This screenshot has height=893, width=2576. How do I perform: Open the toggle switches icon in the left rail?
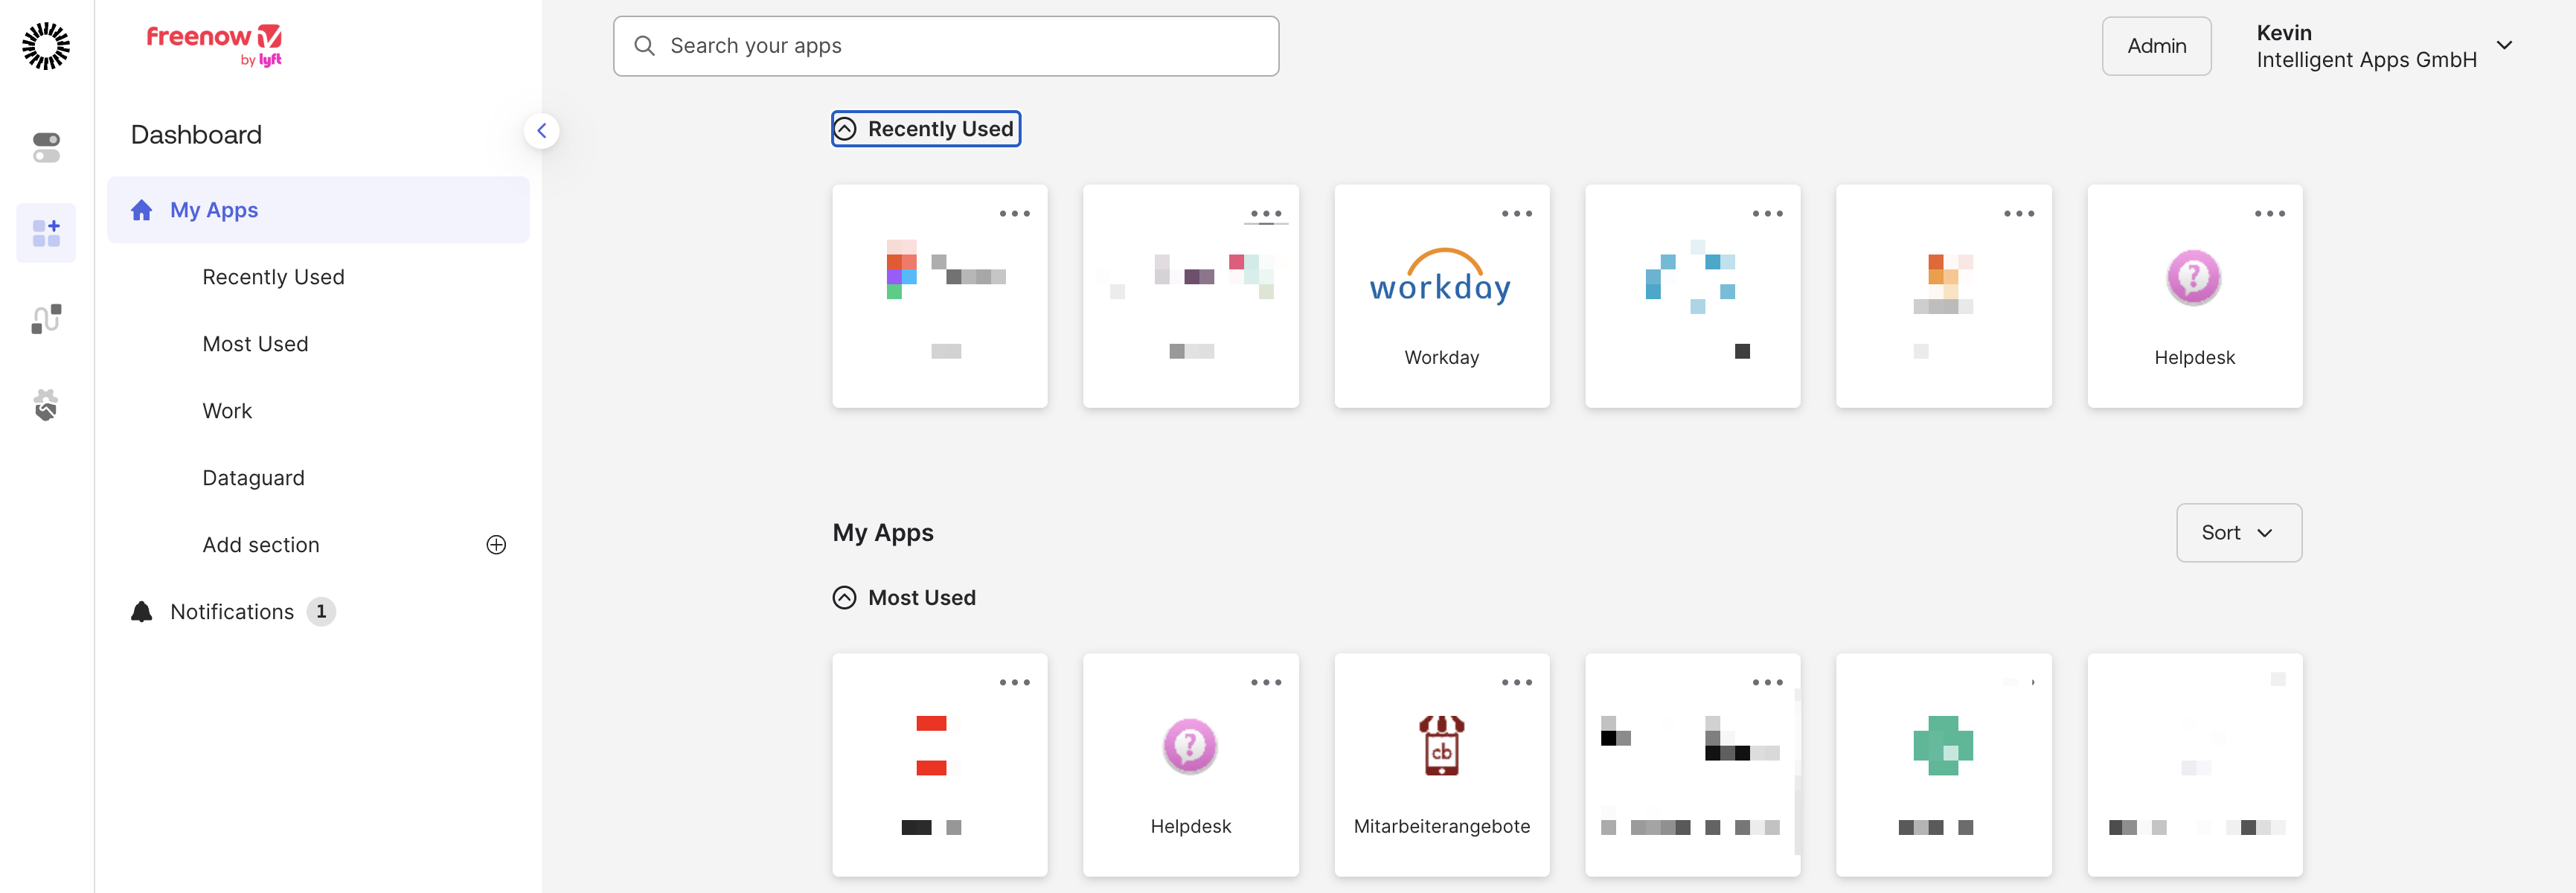coord(46,147)
